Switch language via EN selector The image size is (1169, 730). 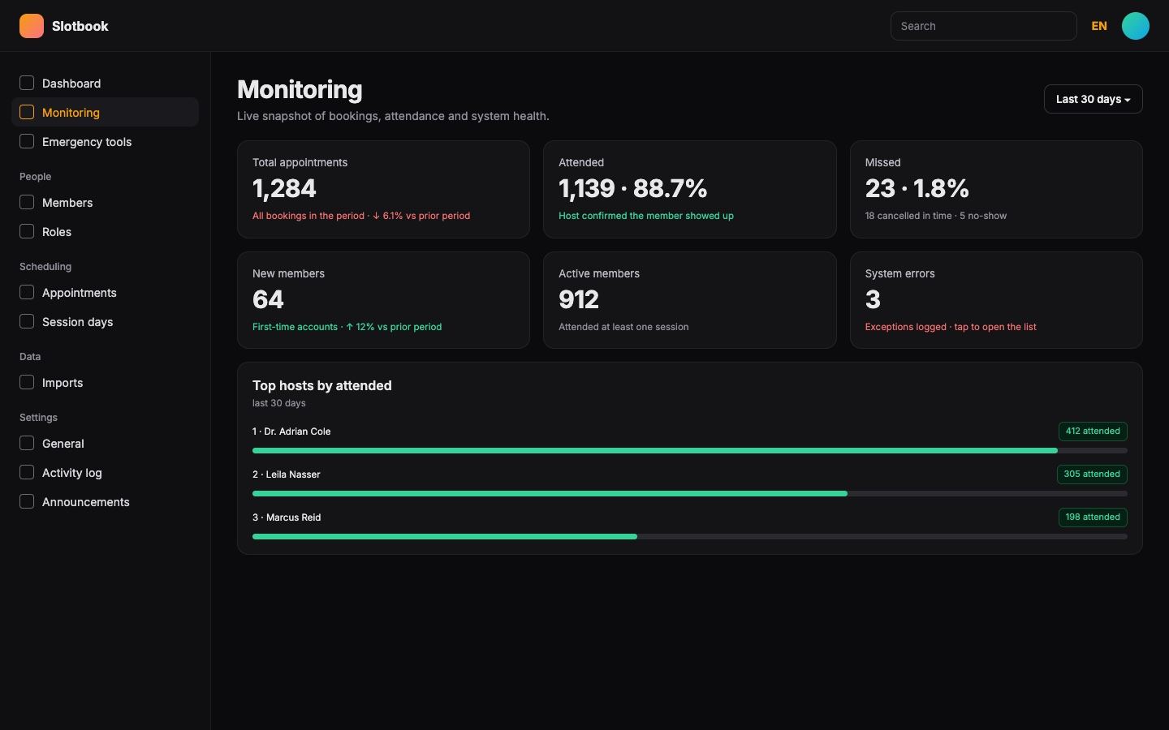[1099, 26]
